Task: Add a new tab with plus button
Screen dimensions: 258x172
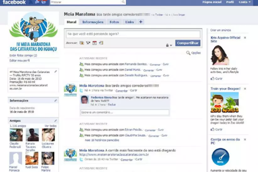Action: 140,22
